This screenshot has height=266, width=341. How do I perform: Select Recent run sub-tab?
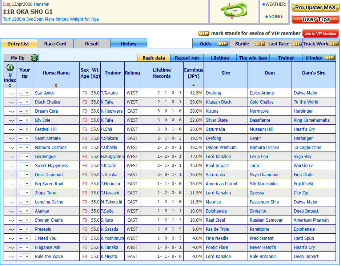187,58
